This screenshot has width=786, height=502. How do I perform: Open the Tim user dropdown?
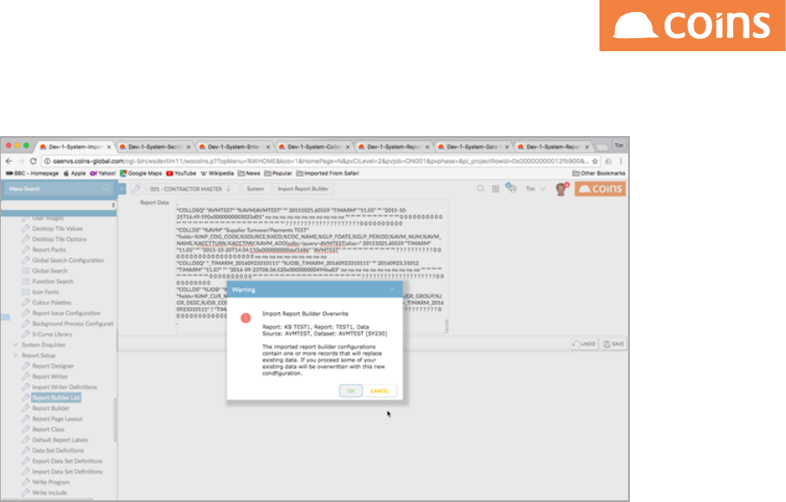pyautogui.click(x=535, y=189)
